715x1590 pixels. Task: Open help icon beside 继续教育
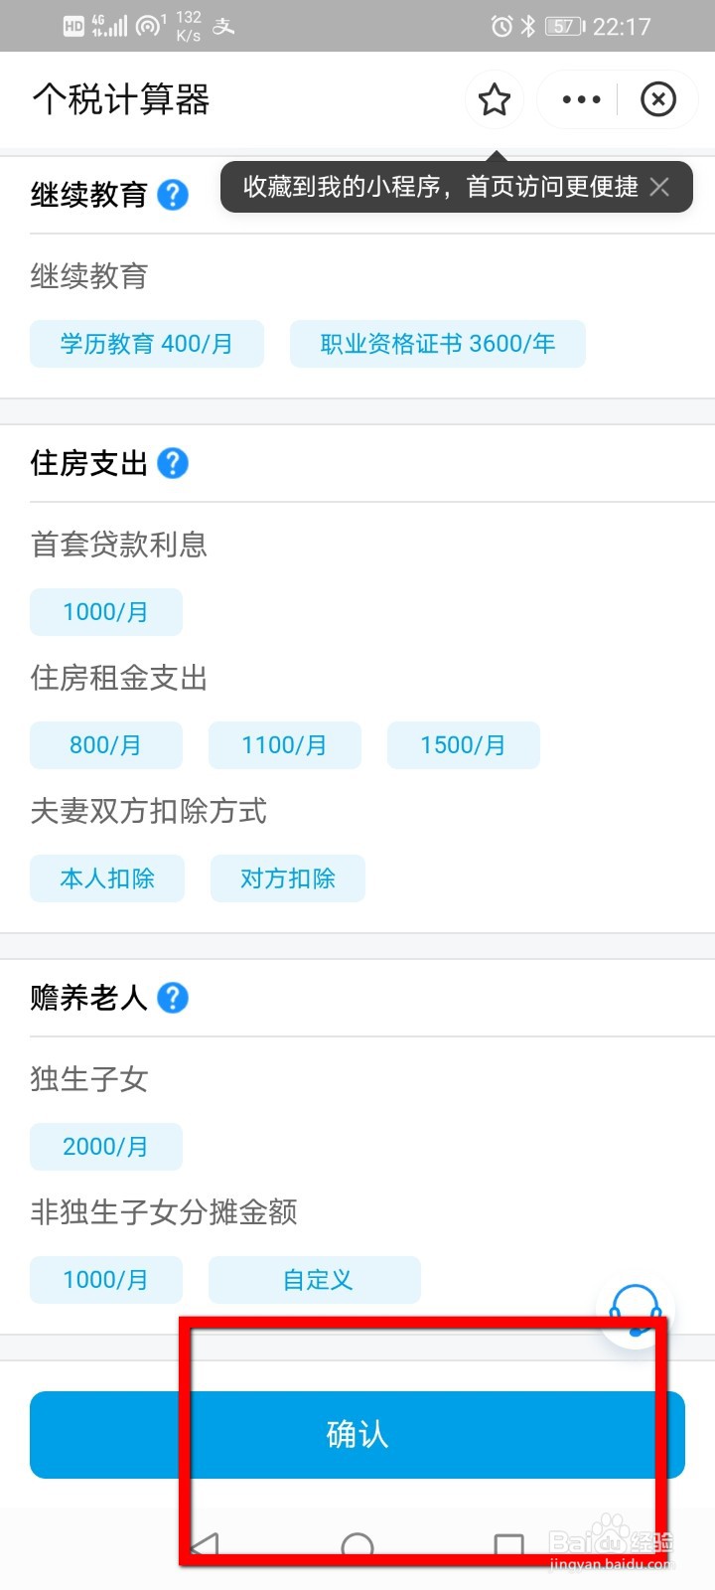point(173,195)
